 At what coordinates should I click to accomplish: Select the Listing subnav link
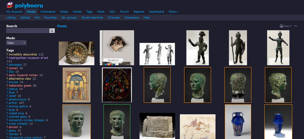(11, 17)
